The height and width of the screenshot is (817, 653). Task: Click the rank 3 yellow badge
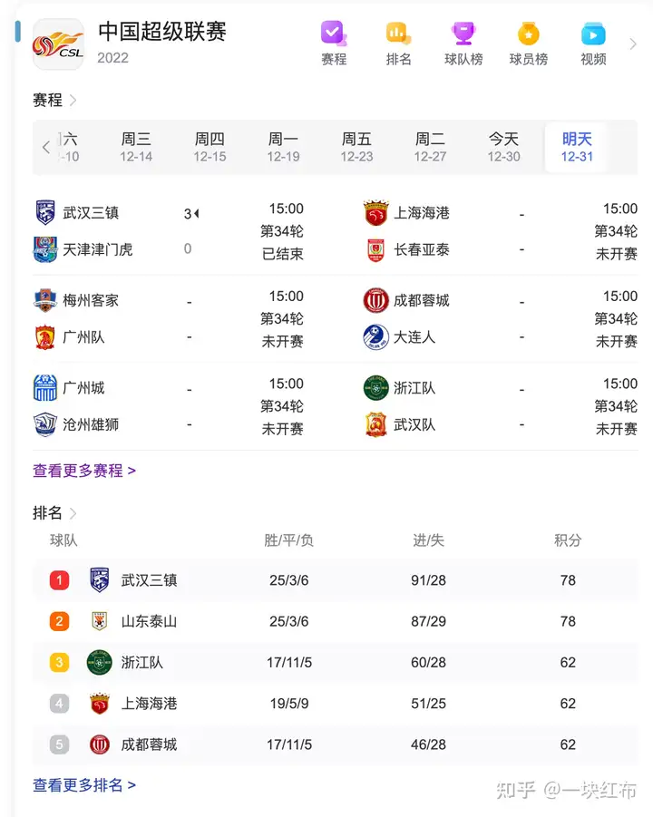click(x=60, y=662)
